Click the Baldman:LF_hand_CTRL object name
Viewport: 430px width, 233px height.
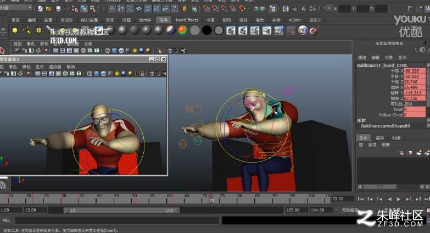point(382,65)
